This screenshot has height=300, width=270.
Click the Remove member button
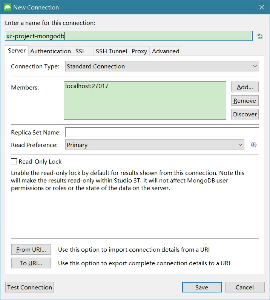(245, 101)
